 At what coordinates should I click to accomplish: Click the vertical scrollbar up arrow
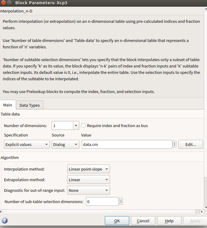click(x=206, y=9)
